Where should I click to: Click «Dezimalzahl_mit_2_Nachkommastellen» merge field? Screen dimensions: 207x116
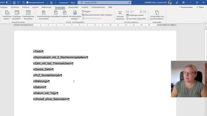(x=60, y=57)
